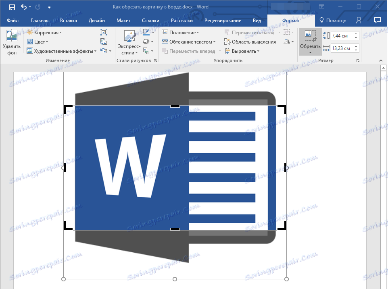
Task: Open the Положение dropdown
Action: point(180,33)
